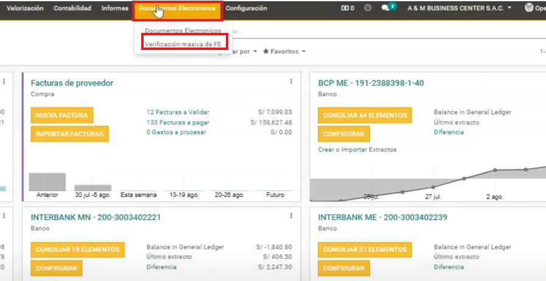Screen dimensions: 546x281
Task: Click the star icon in Favoritos
Action: coord(265,51)
